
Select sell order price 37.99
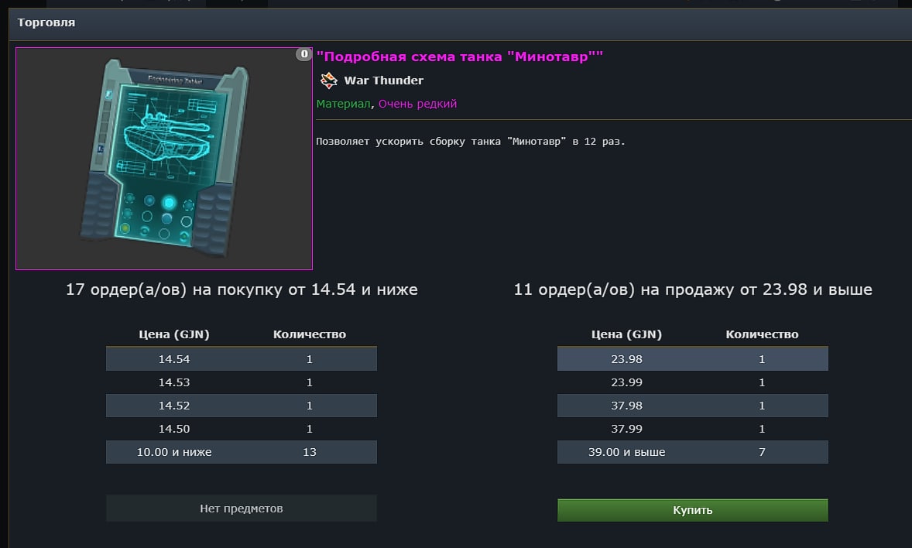[x=626, y=429]
